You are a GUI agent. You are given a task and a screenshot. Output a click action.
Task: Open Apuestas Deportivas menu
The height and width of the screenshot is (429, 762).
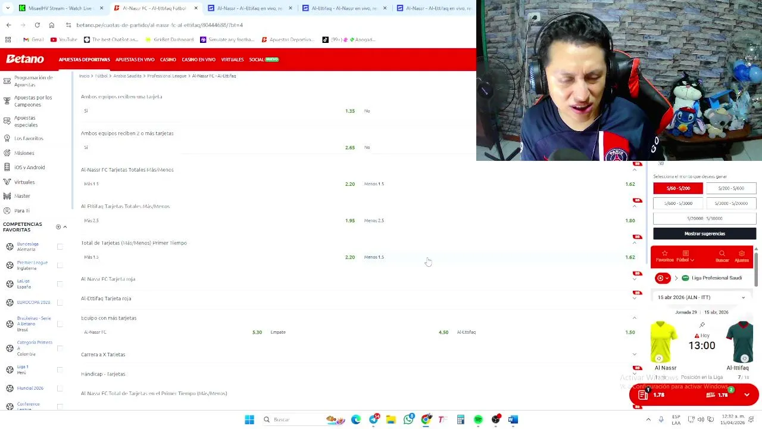click(x=84, y=60)
